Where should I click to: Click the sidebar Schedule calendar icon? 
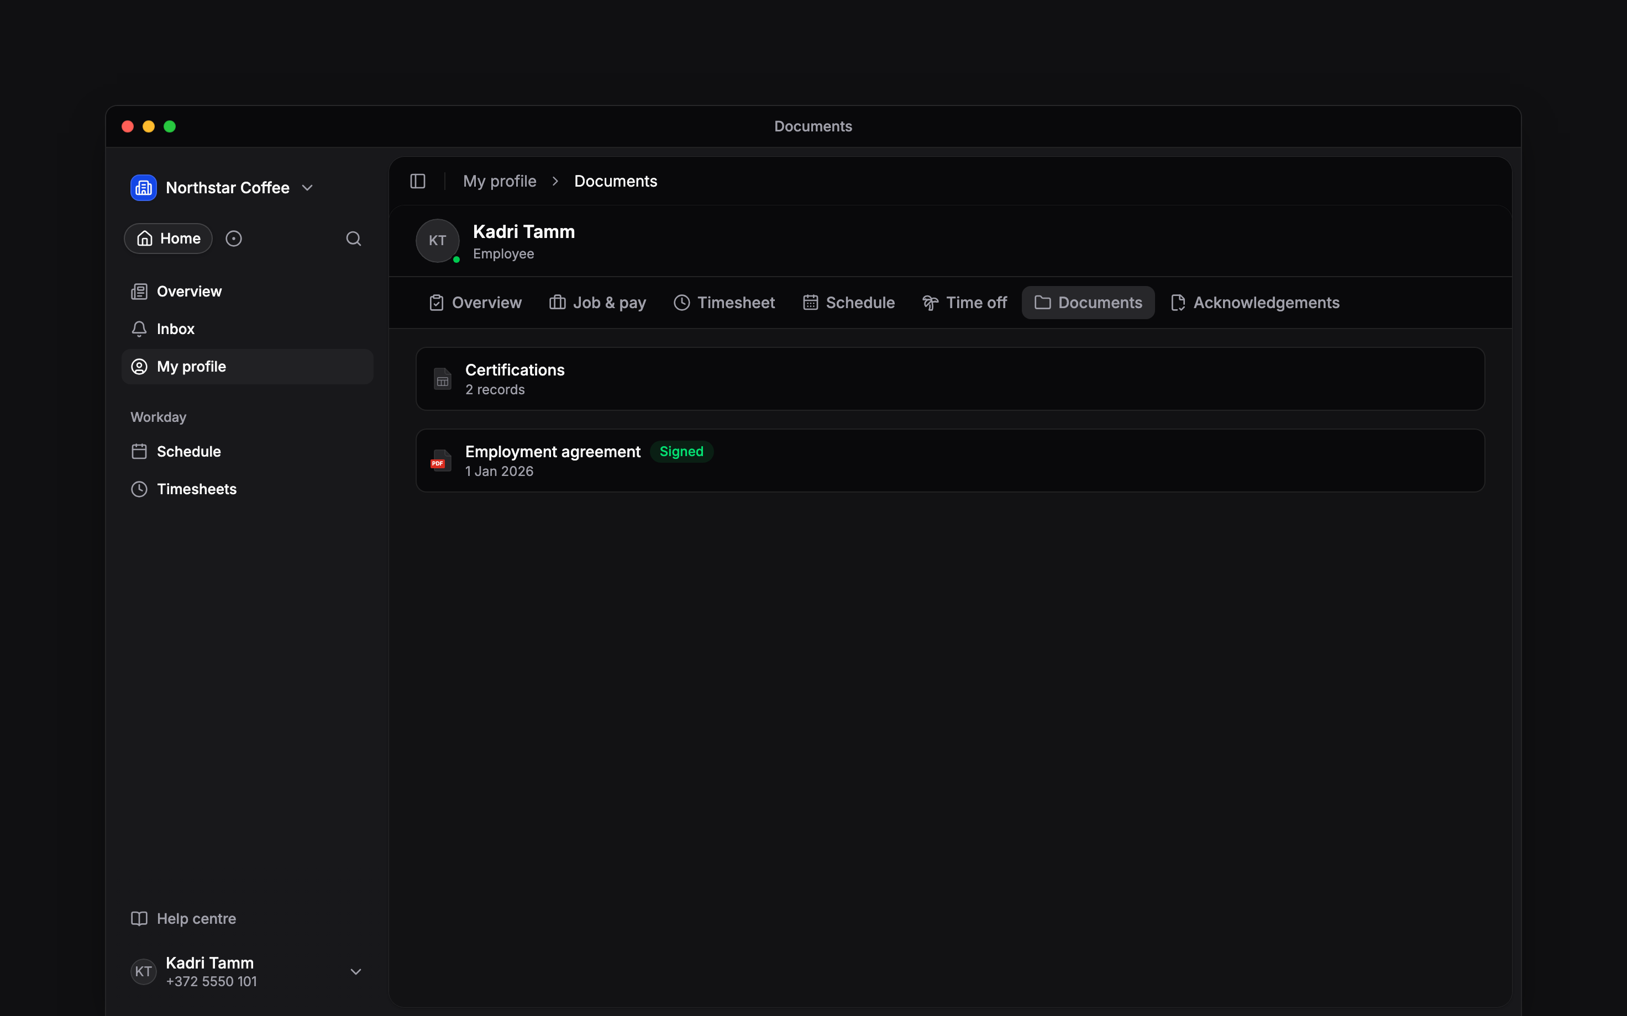point(139,452)
